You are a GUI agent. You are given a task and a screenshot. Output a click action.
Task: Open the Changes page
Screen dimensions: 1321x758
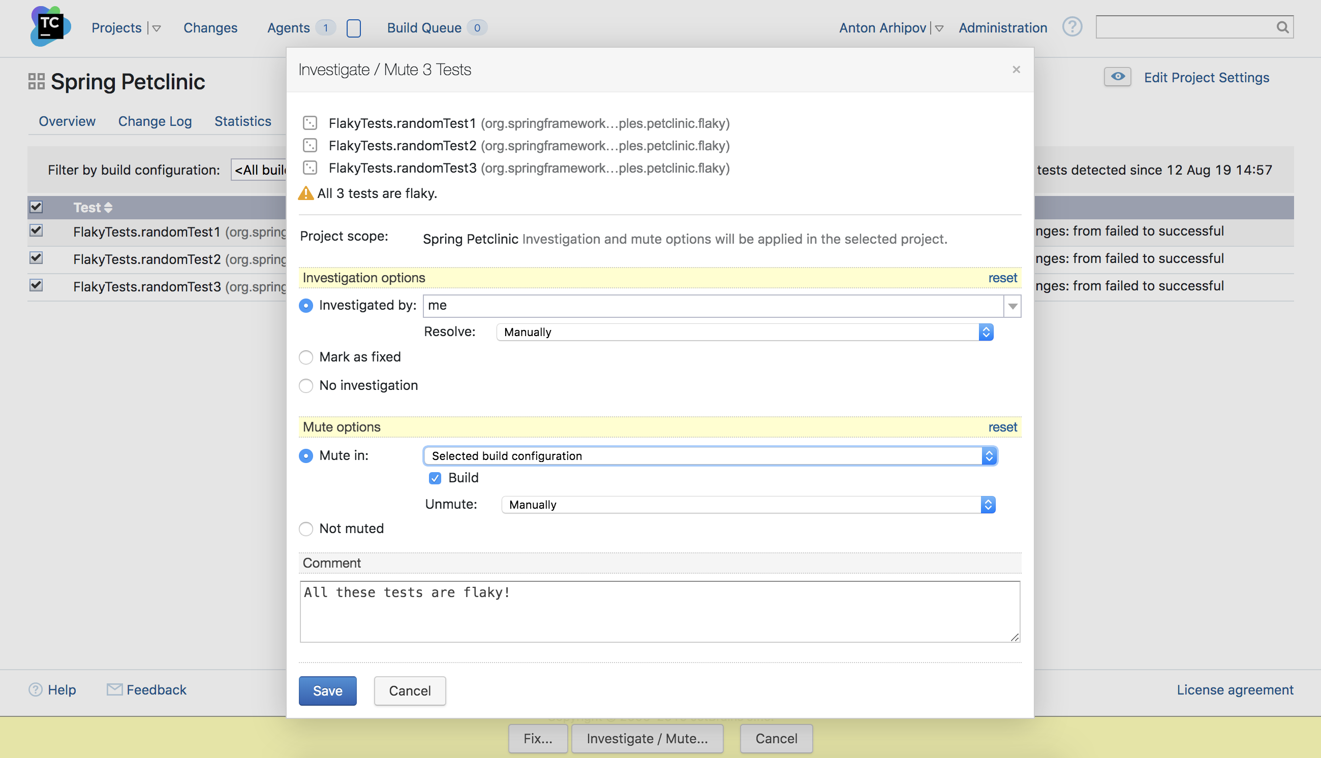(210, 27)
